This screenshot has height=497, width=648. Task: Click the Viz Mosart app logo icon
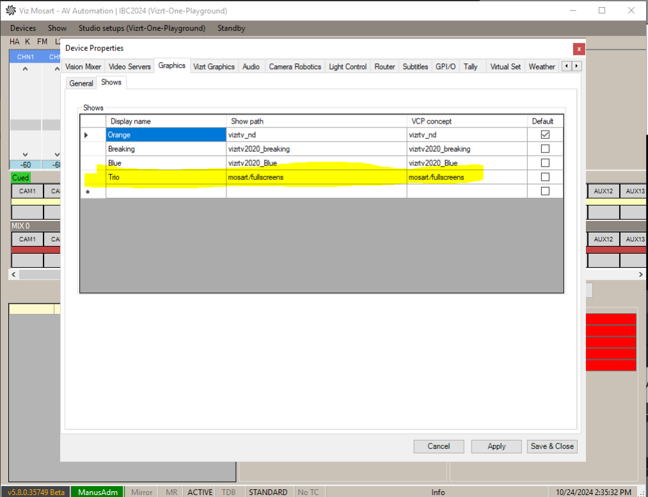click(x=11, y=11)
